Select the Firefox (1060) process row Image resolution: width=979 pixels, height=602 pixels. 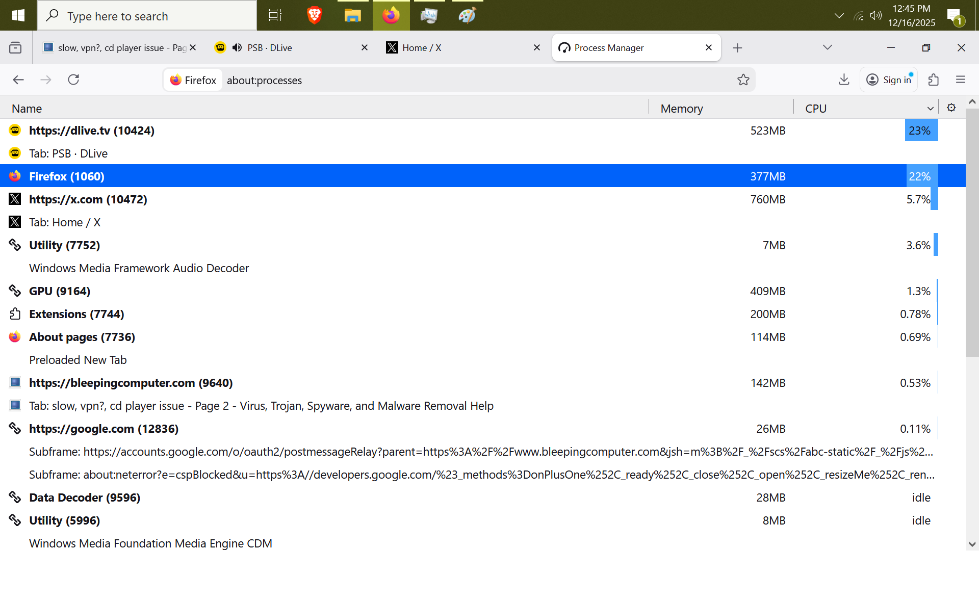click(483, 176)
